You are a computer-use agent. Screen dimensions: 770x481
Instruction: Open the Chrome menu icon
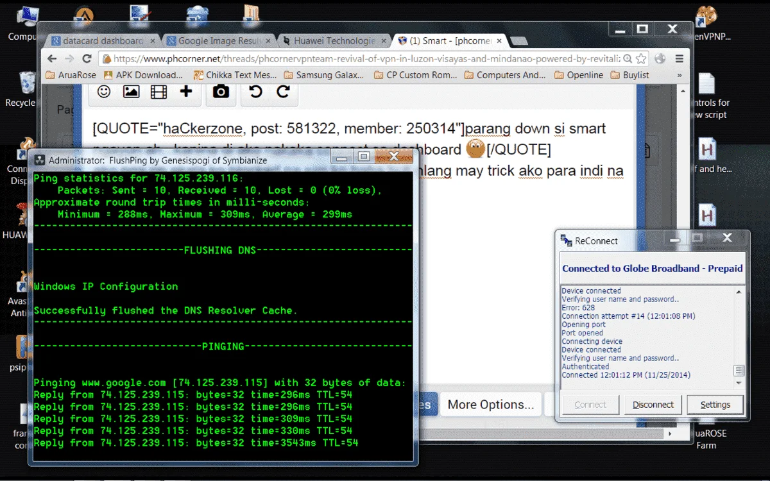pos(678,58)
